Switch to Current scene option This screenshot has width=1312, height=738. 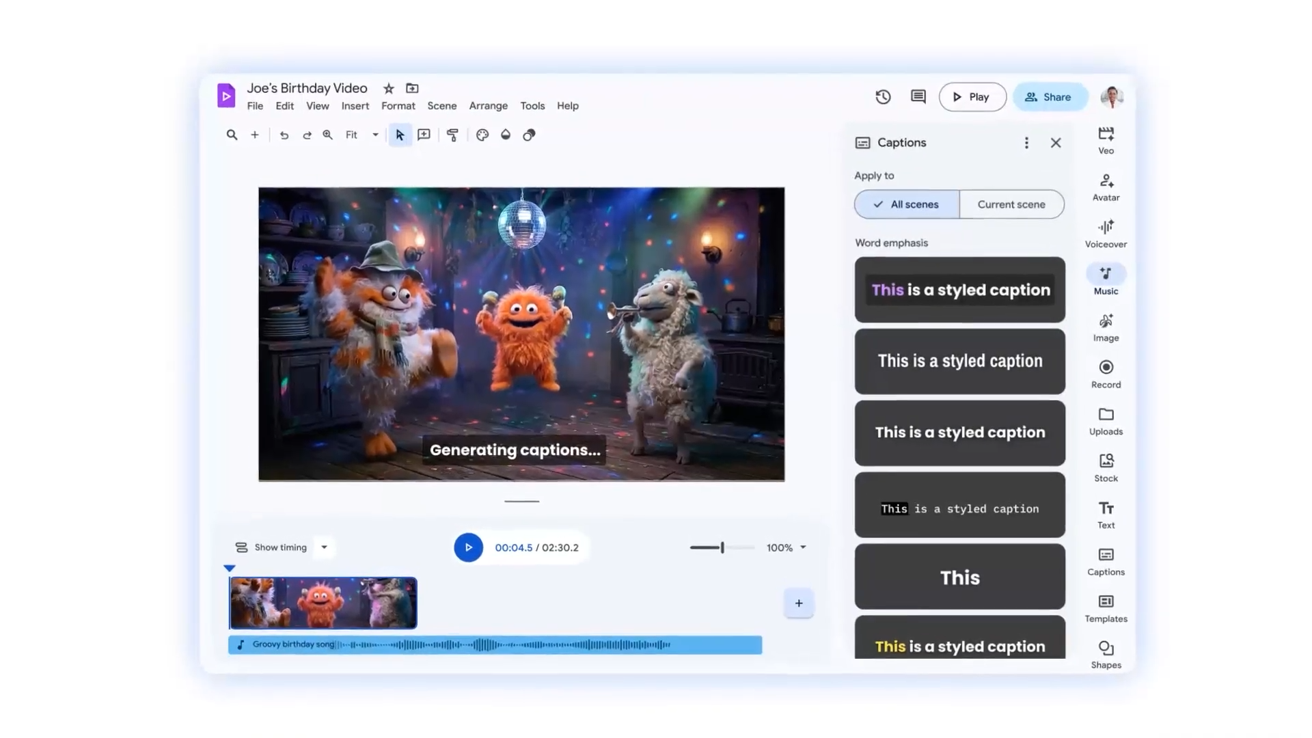[x=1011, y=204]
